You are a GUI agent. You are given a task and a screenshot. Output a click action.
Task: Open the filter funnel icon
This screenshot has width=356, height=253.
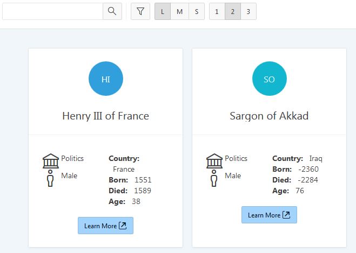click(140, 11)
